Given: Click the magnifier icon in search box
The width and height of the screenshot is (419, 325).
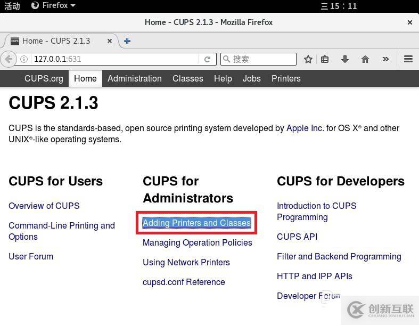Looking at the screenshot, I should 226,59.
